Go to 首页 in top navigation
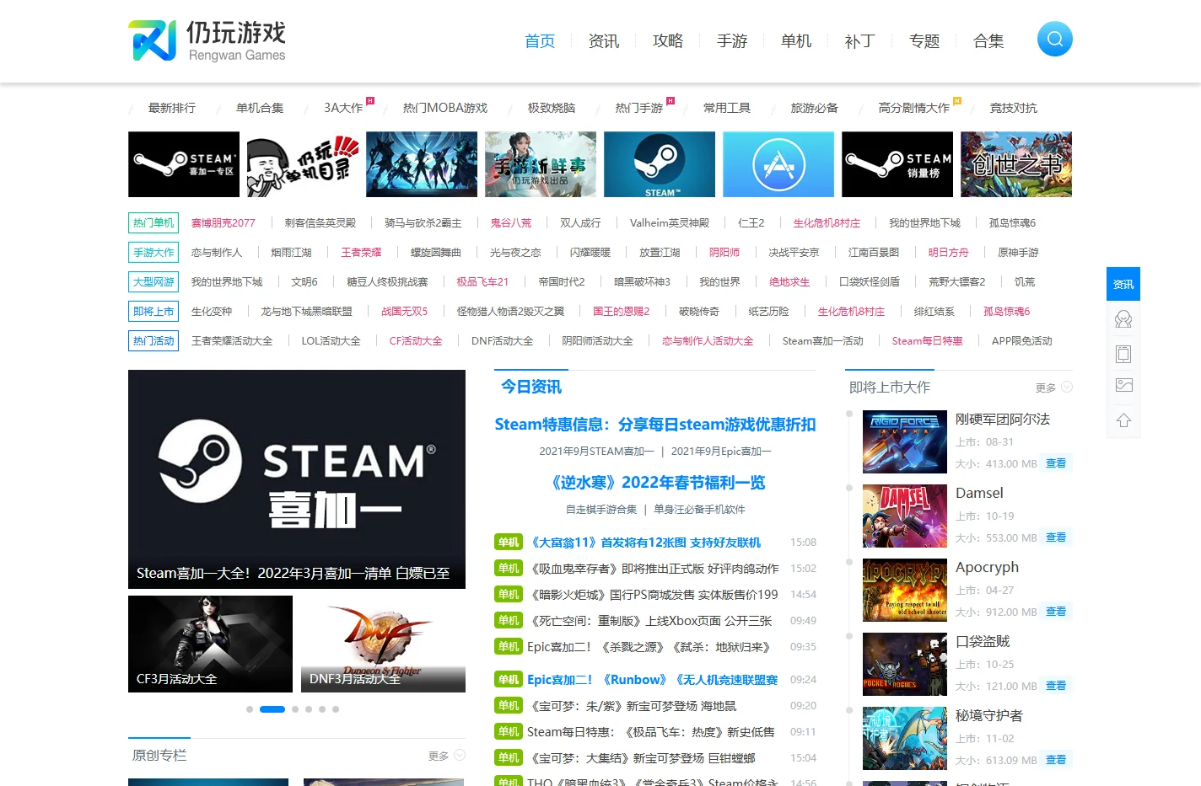Screen dimensions: 1201x786 point(540,40)
